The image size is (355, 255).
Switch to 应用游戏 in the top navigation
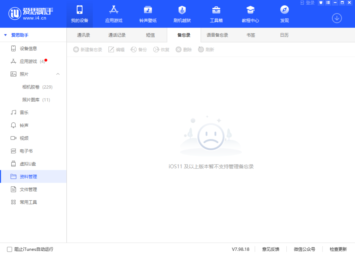click(x=113, y=14)
